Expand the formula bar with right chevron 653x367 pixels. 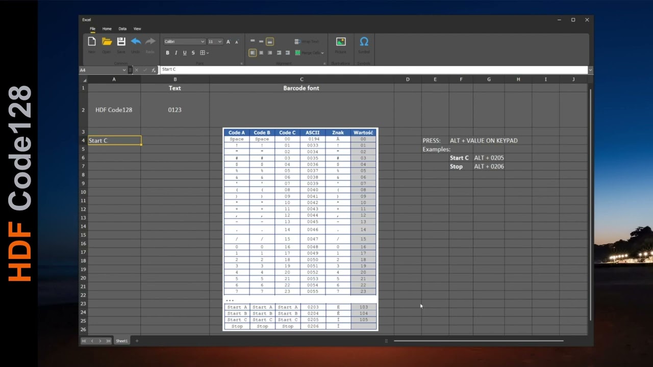[590, 70]
